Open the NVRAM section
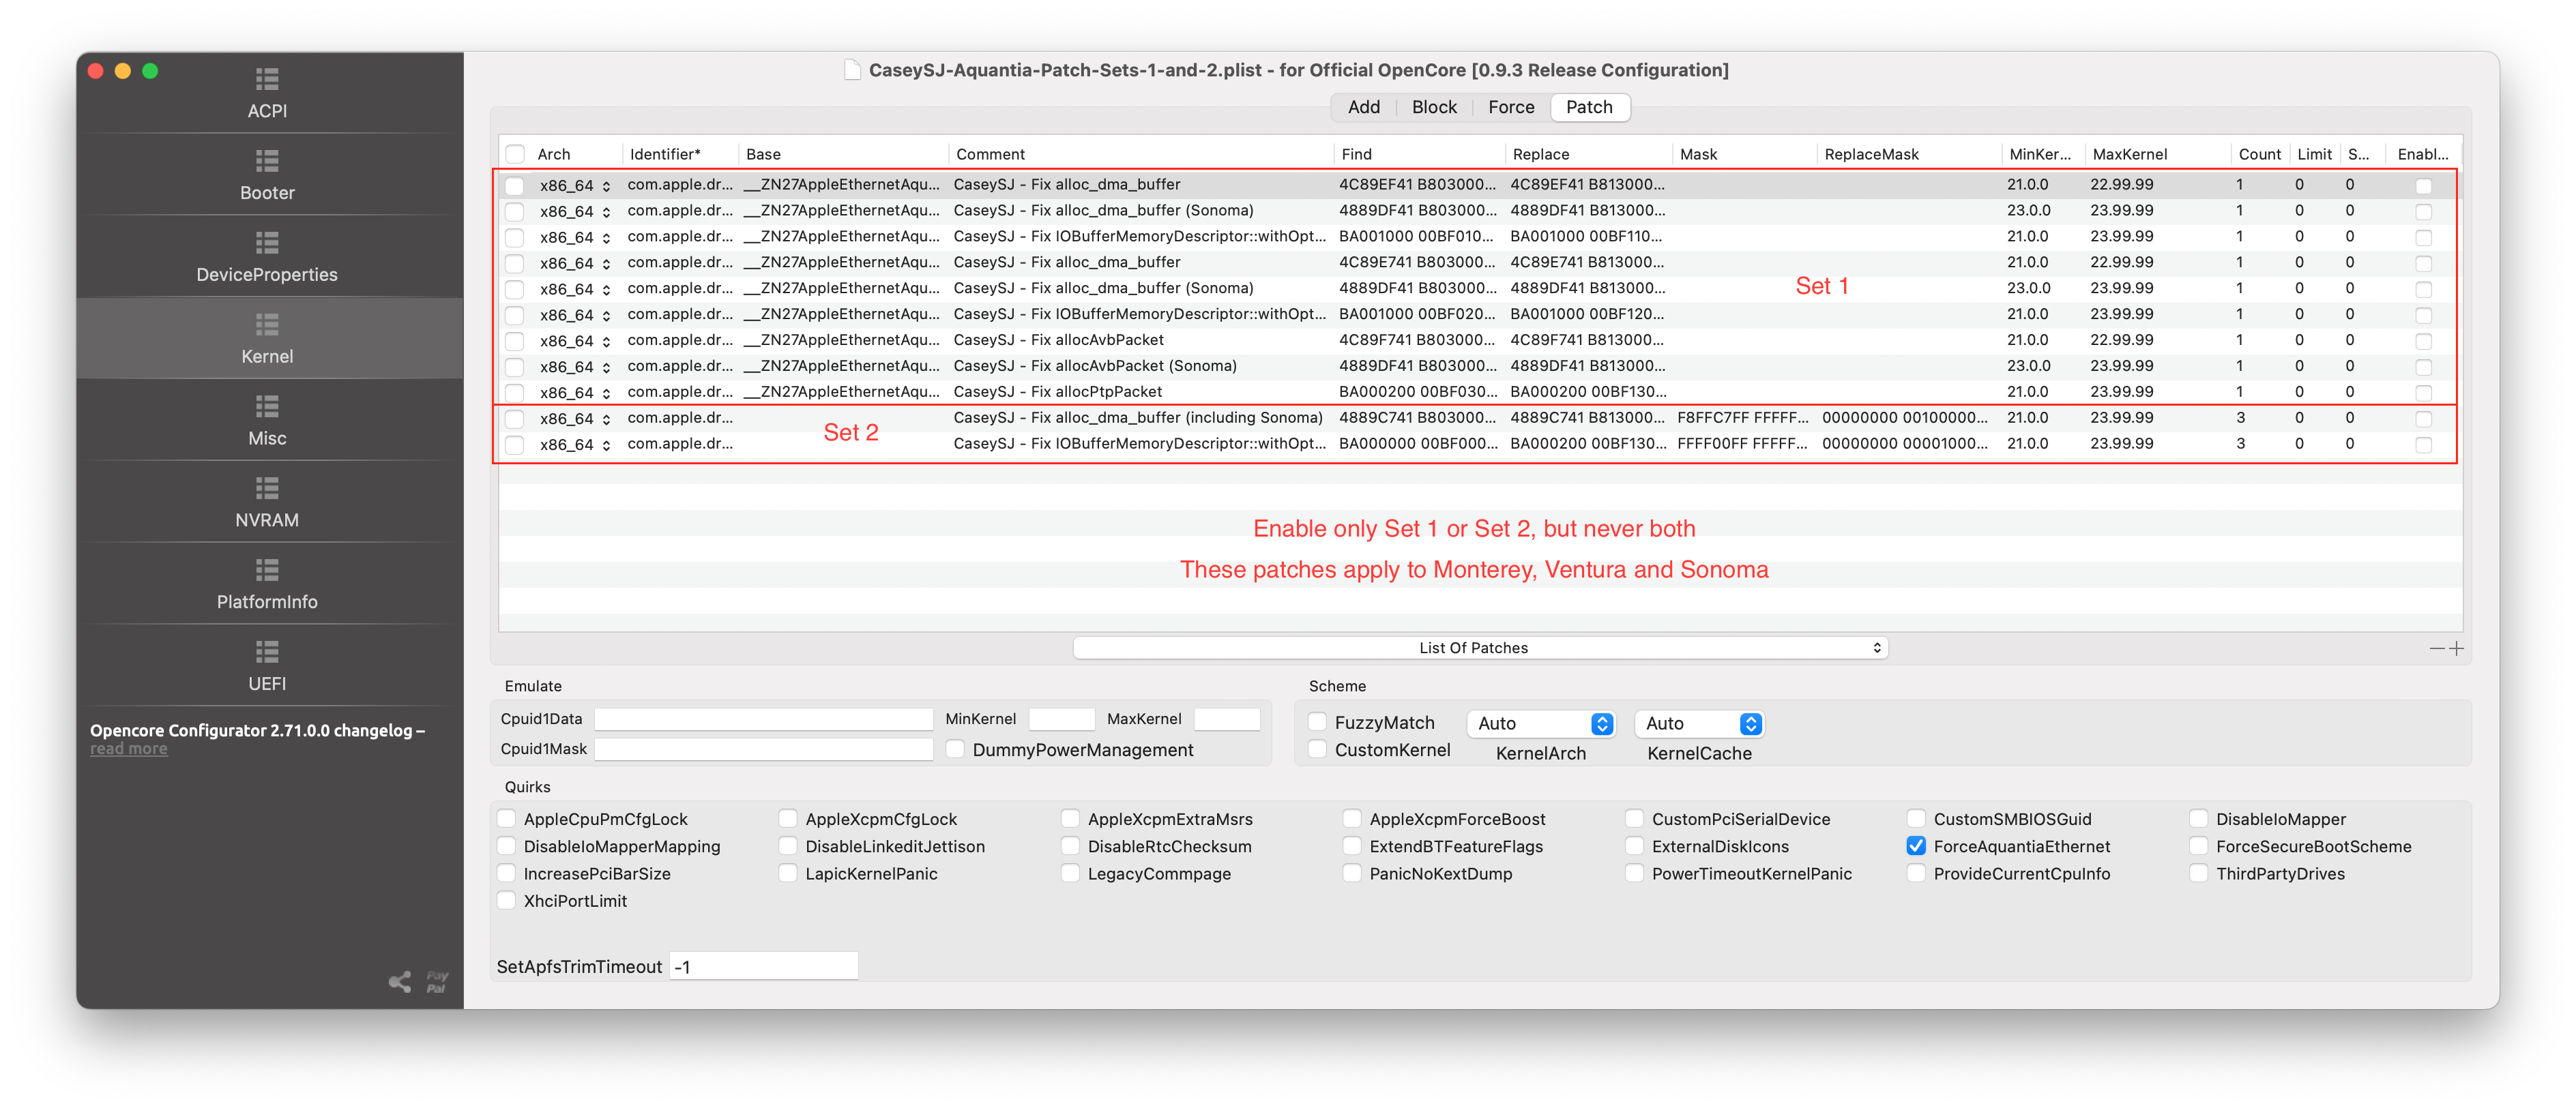Image resolution: width=2576 pixels, height=1110 pixels. pos(267,502)
